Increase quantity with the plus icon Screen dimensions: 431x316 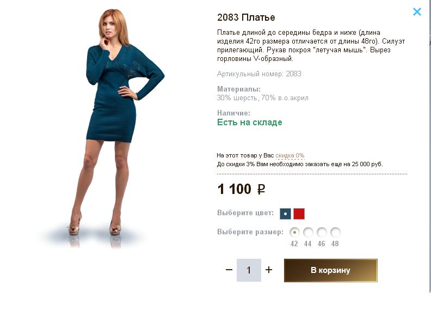269,270
